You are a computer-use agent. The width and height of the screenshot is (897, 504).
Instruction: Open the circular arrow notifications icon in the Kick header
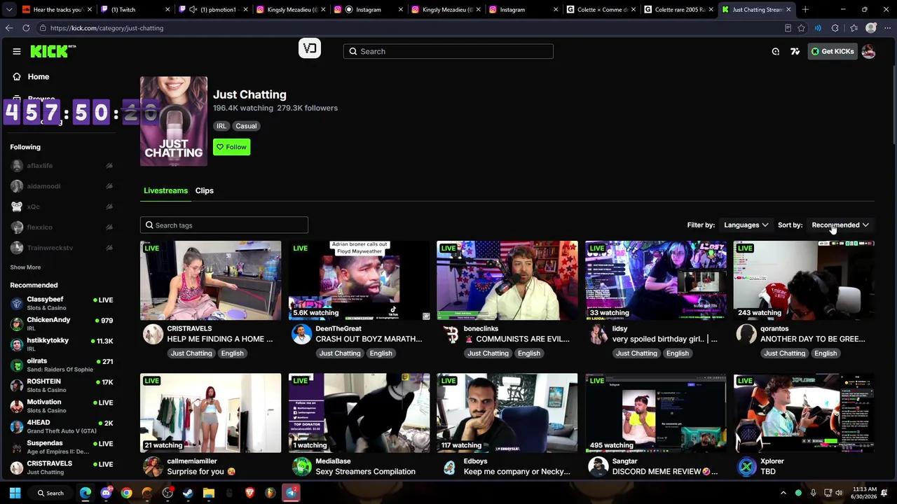point(775,51)
